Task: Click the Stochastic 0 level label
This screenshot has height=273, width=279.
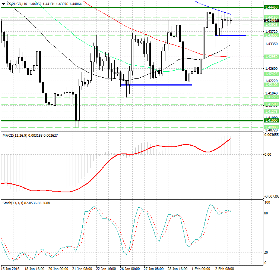Action: click(266, 263)
